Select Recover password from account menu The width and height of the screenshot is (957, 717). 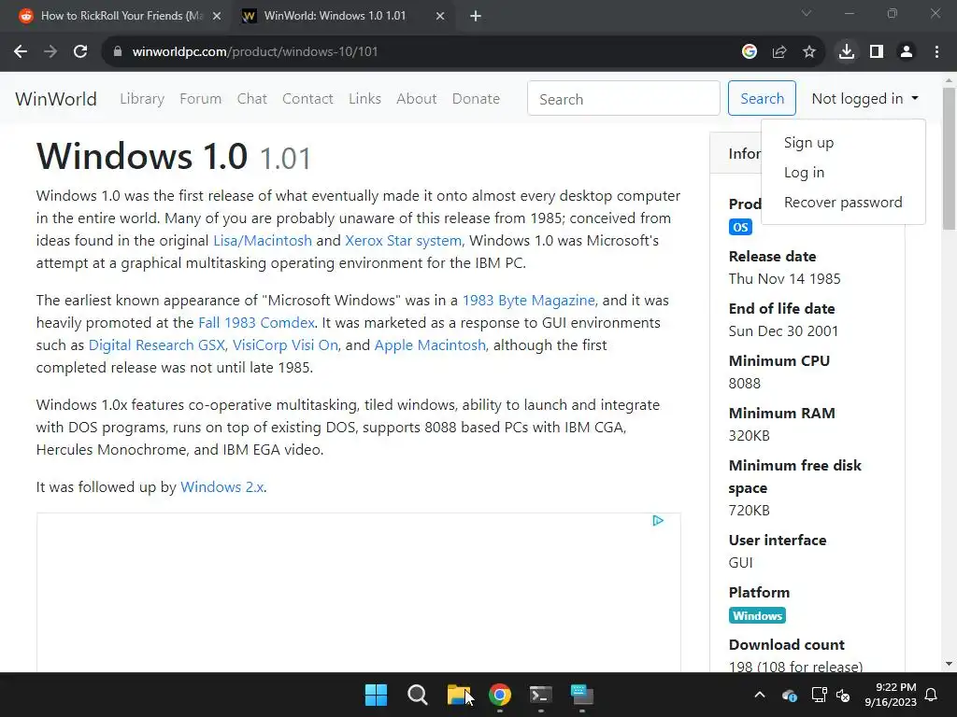(843, 203)
